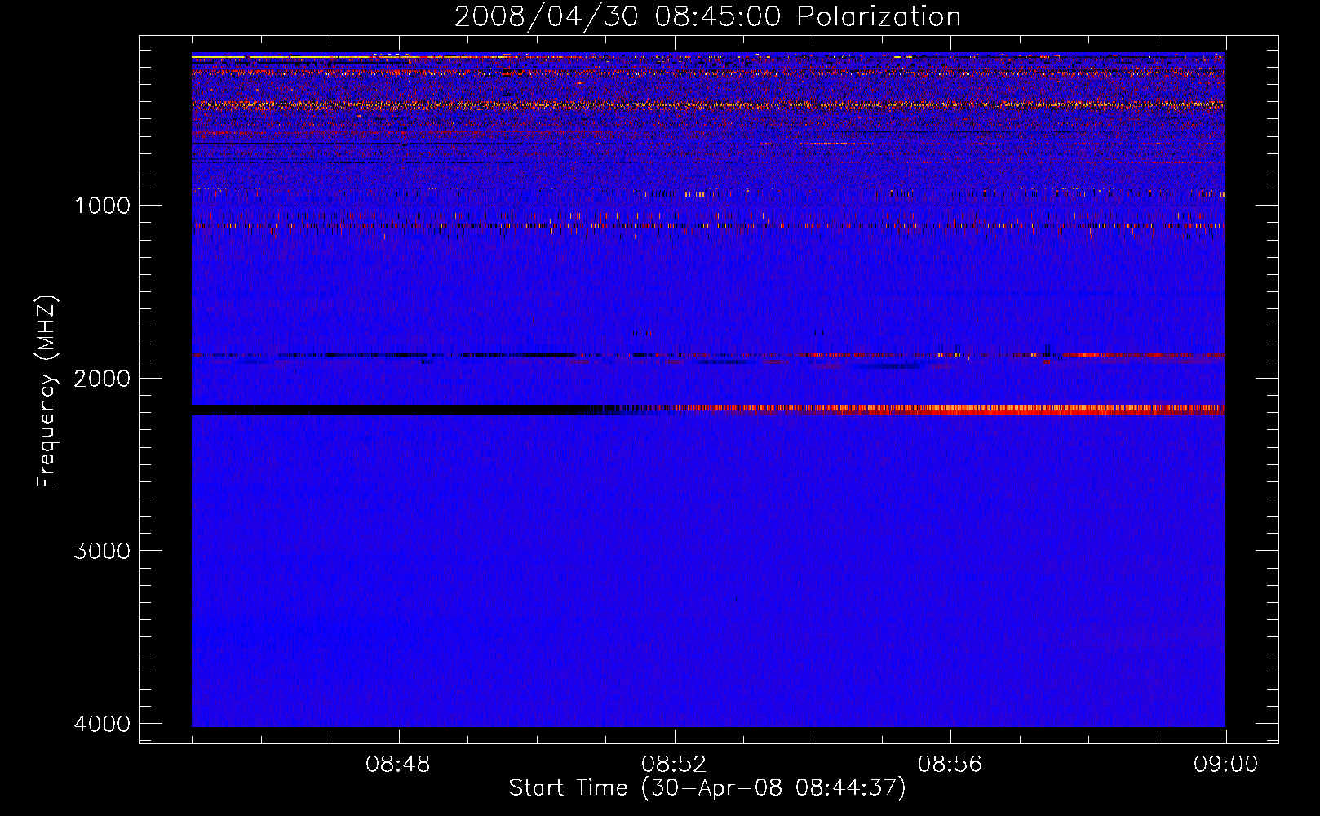1320x816 pixels.
Task: Select the 'Start Time (30-Apr-08 08:44:37)' axis label
Action: pyautogui.click(x=707, y=788)
